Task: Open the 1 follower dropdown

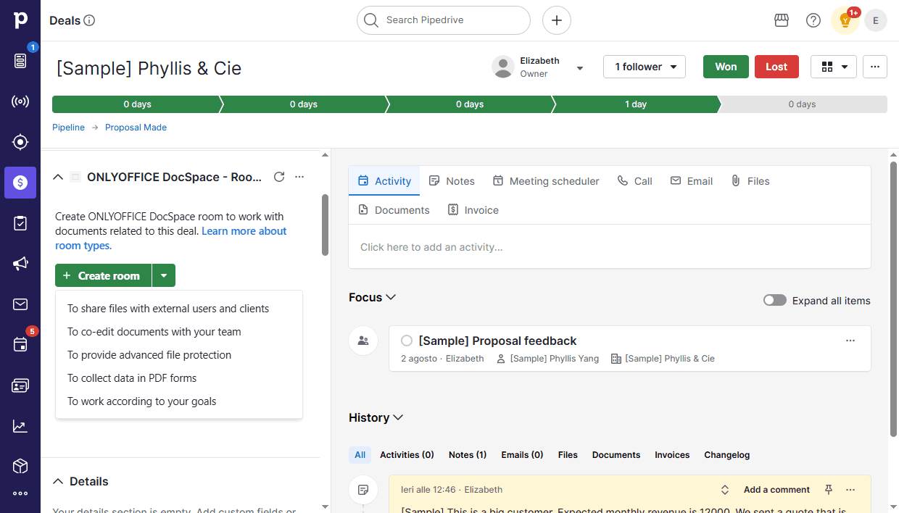Action: 645,67
